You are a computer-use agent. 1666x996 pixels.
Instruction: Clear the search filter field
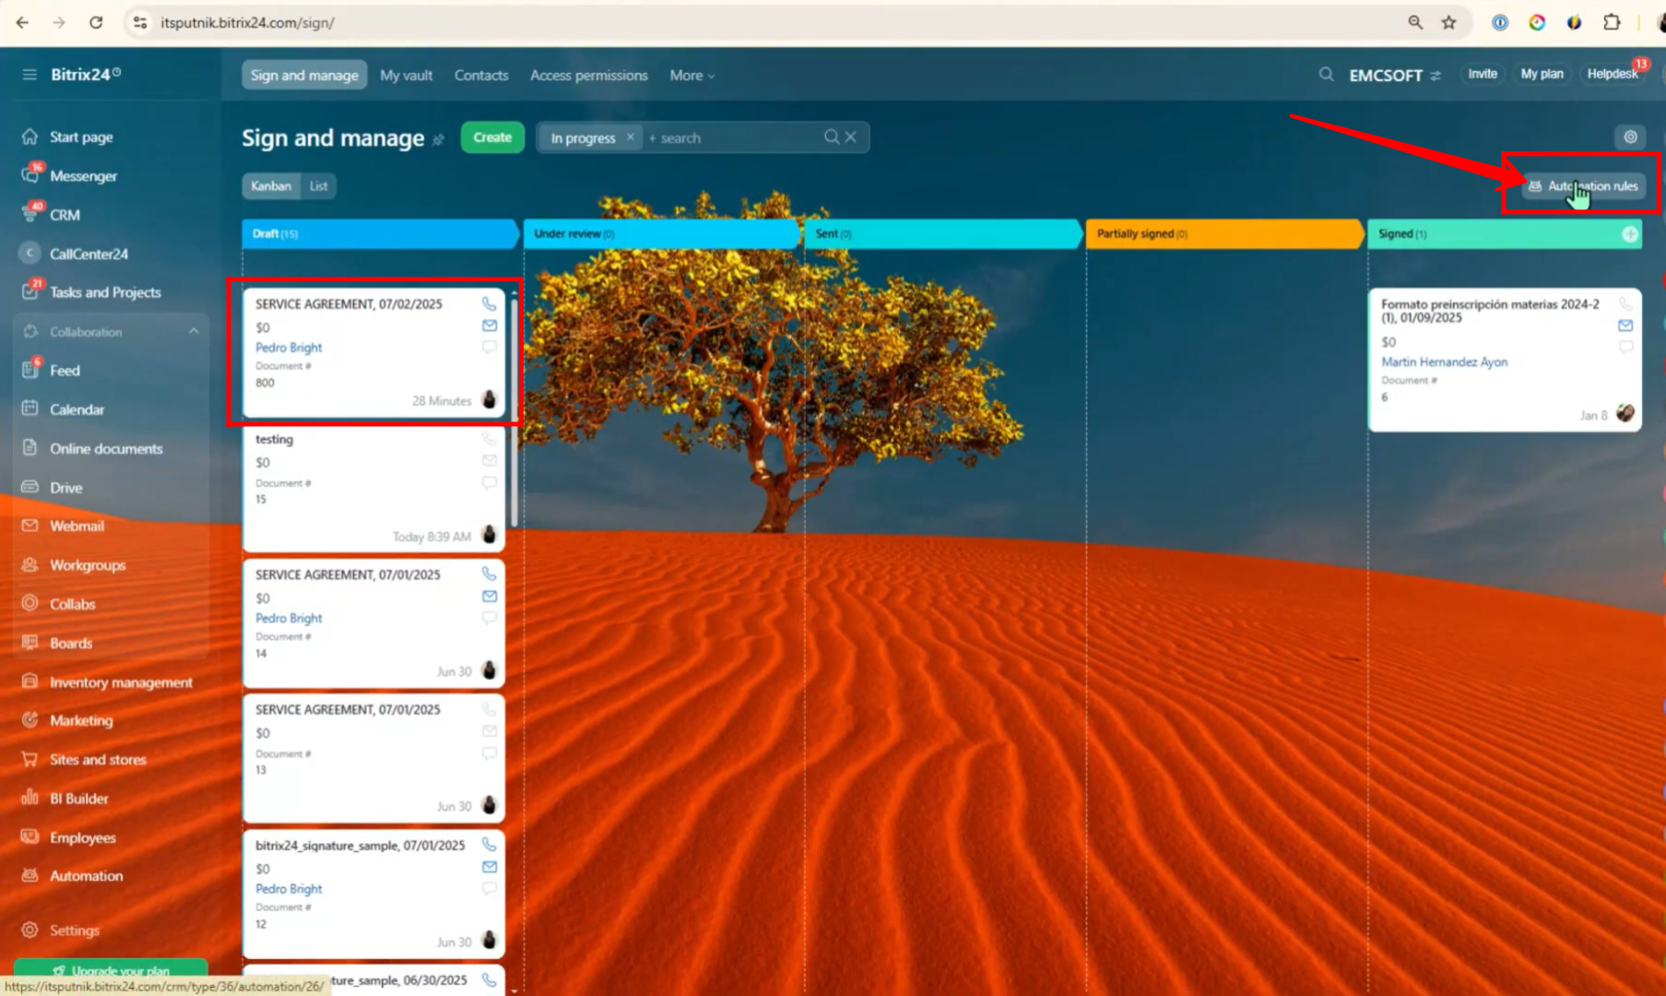(851, 137)
